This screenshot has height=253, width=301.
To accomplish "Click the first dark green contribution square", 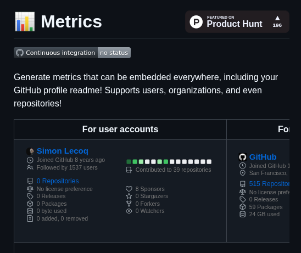I will (129, 162).
